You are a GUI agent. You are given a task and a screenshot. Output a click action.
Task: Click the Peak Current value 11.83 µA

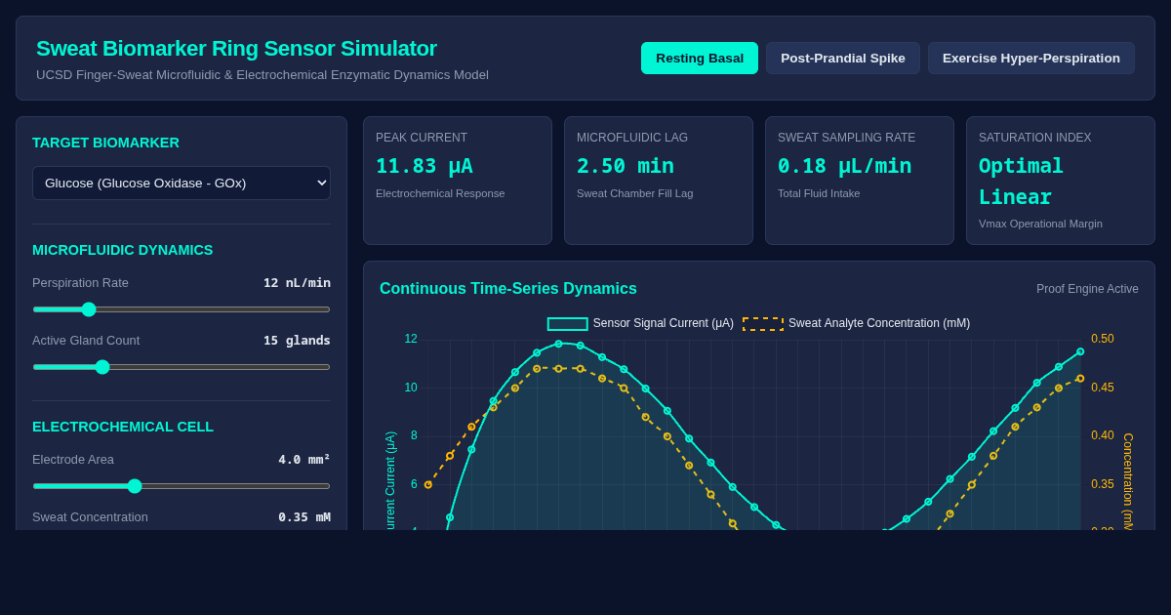point(424,166)
